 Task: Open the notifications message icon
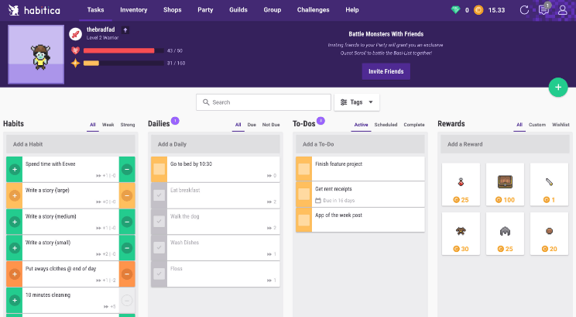coord(543,10)
